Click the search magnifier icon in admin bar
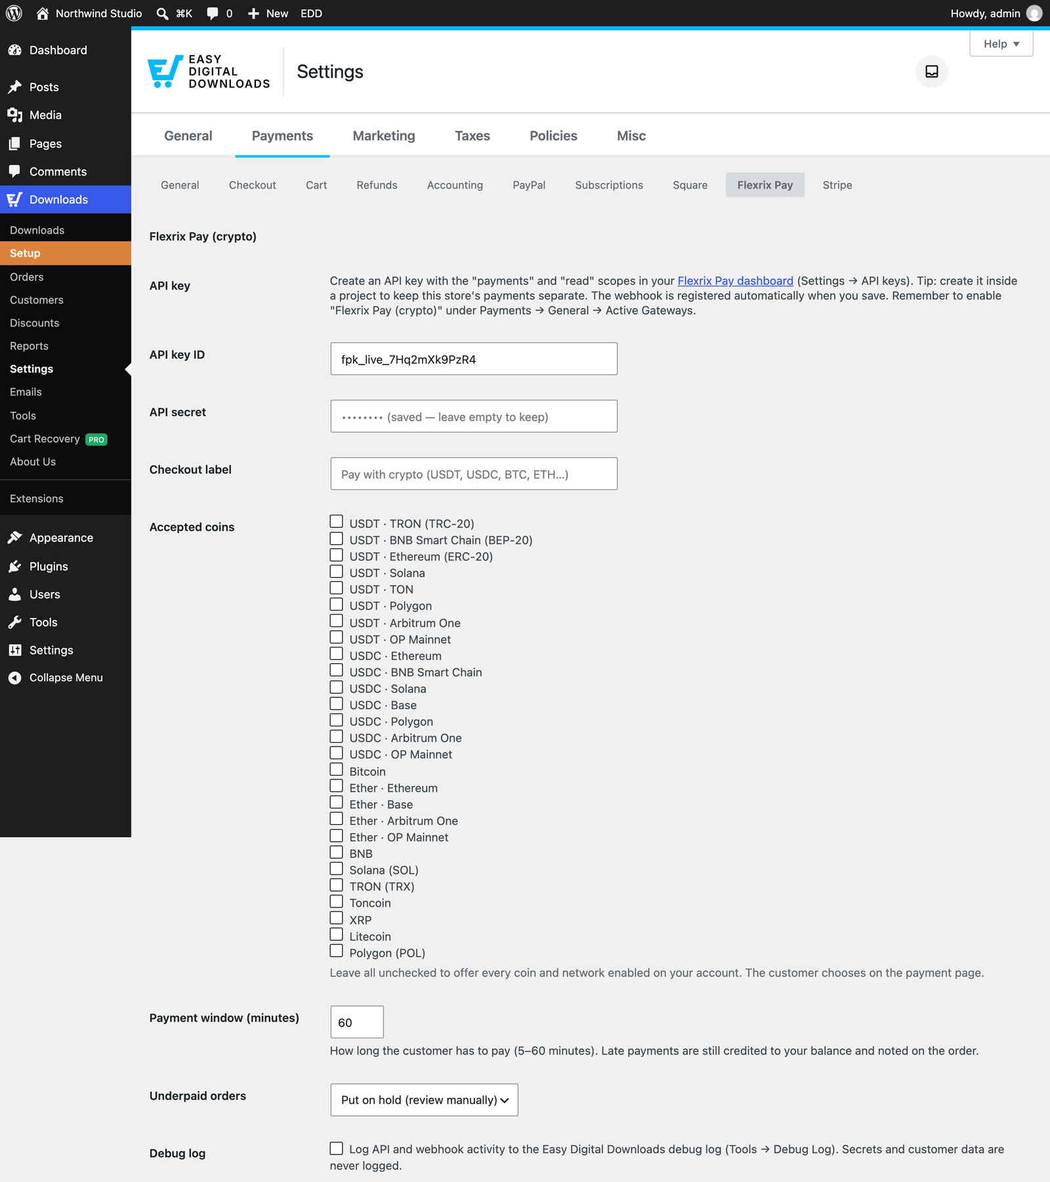Viewport: 1050px width, 1182px height. coord(162,13)
